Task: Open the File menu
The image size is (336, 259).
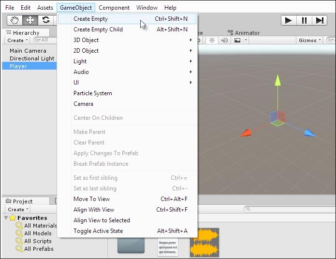Action: (10, 8)
